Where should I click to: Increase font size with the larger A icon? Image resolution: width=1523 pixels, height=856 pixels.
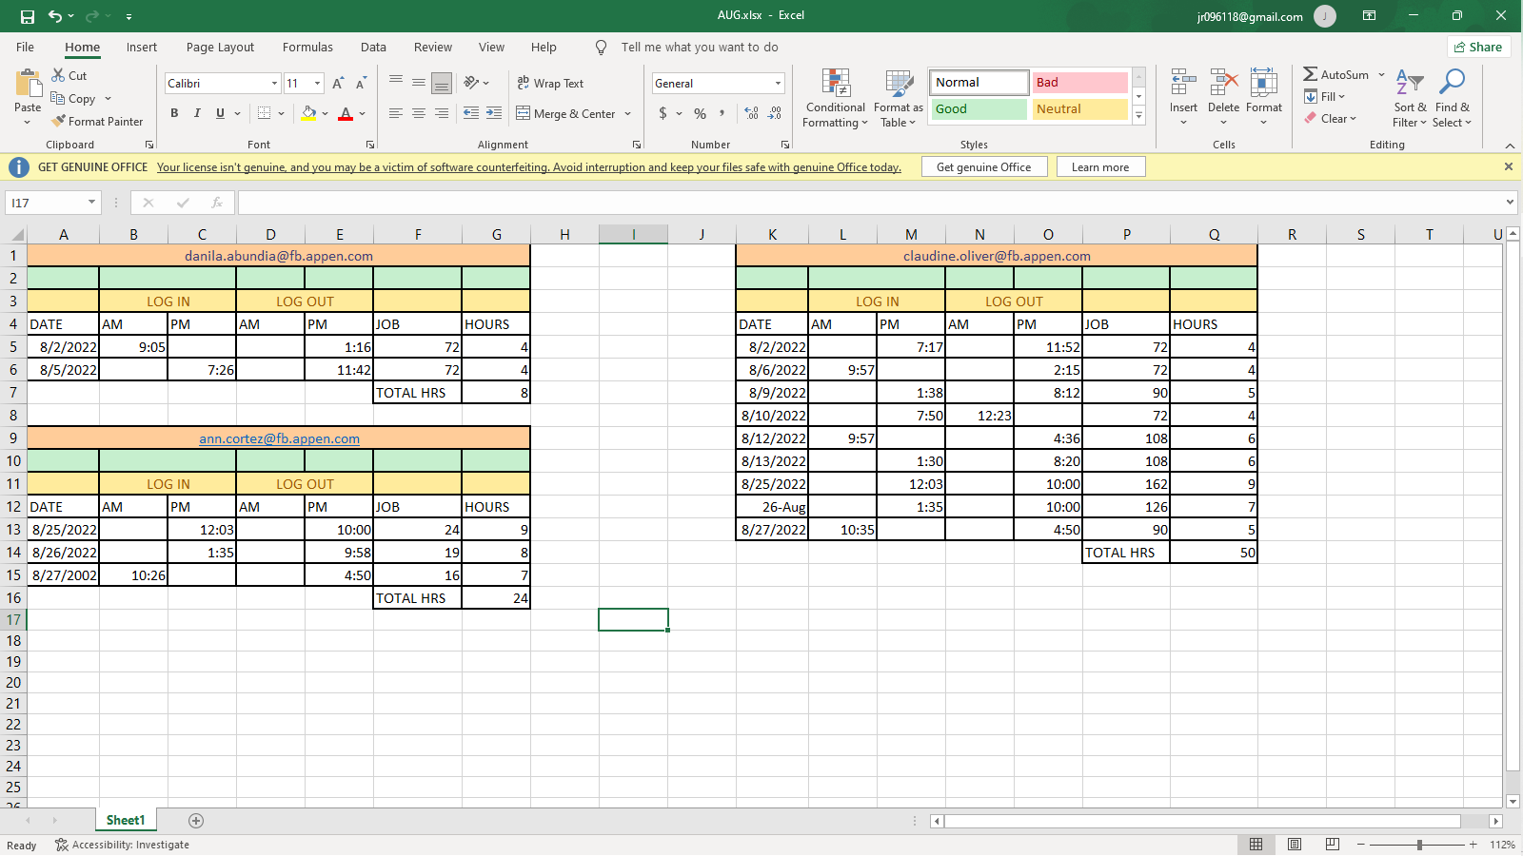[338, 84]
